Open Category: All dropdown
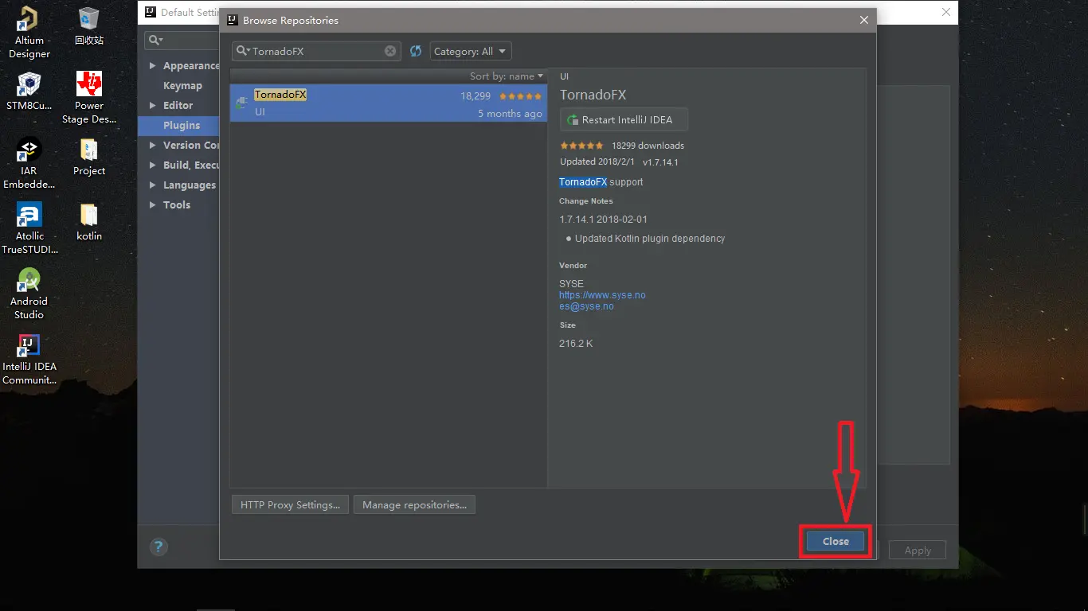The image size is (1088, 611). coord(471,51)
